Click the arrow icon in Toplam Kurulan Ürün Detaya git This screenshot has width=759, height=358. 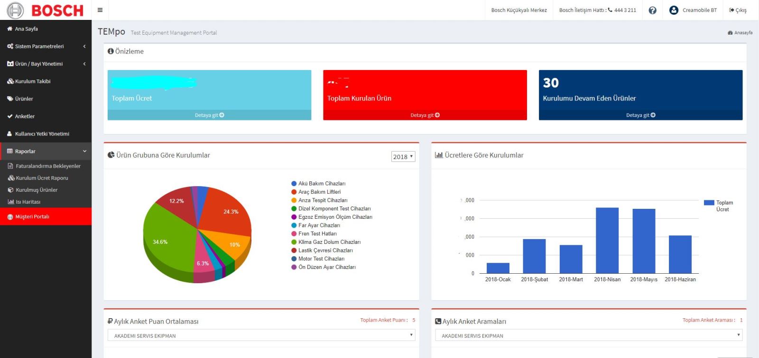pyautogui.click(x=437, y=115)
